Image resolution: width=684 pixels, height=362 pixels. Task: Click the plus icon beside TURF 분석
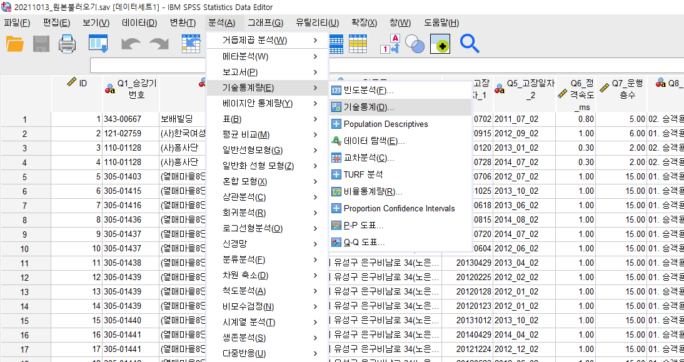pos(336,175)
